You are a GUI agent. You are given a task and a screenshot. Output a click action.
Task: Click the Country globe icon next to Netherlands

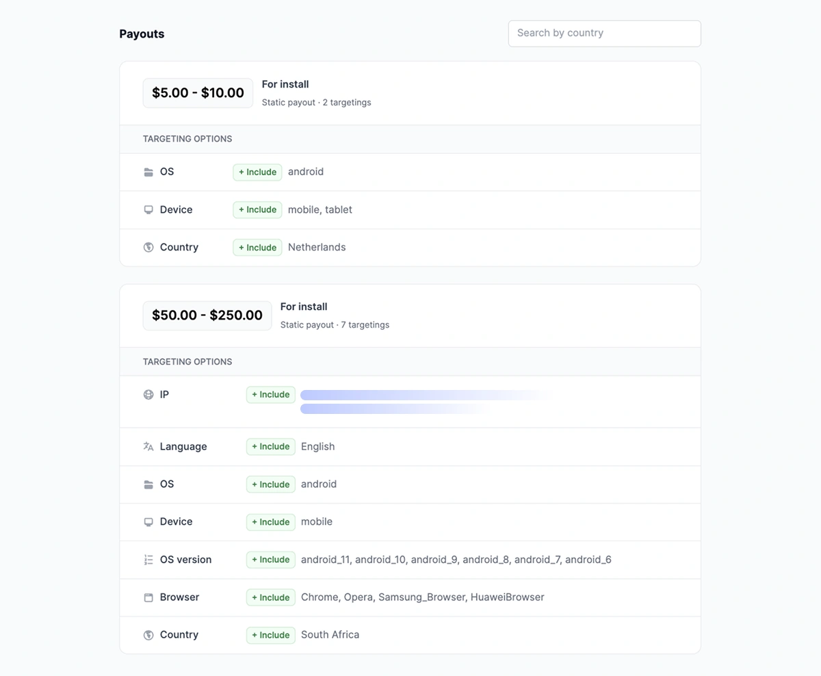point(148,247)
